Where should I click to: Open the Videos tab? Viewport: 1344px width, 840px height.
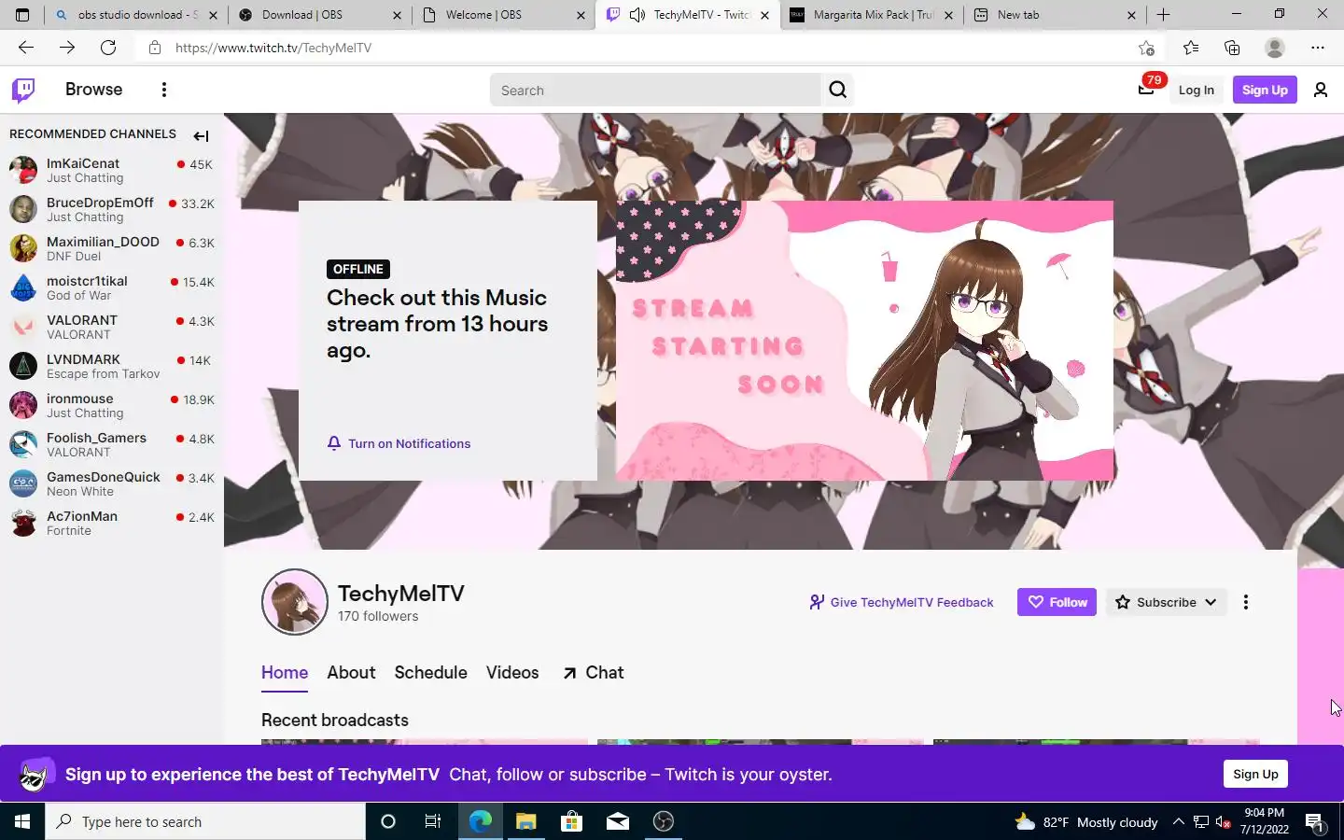pos(512,673)
